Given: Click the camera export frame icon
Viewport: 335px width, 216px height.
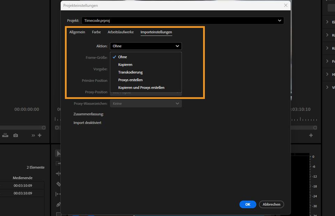Looking at the screenshot, I should (x=16, y=136).
